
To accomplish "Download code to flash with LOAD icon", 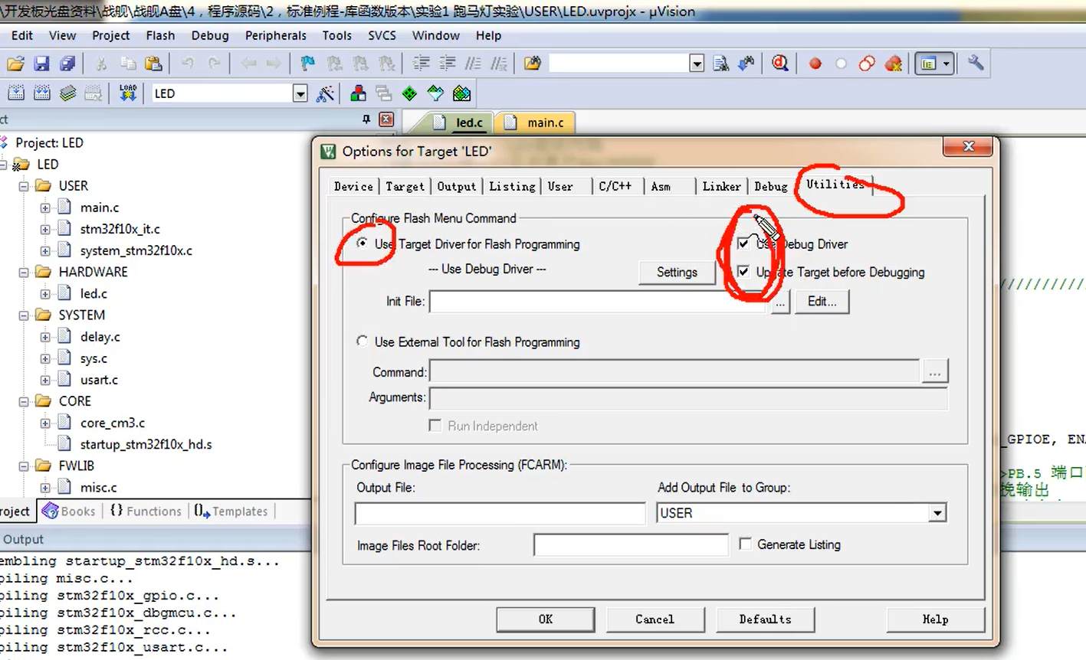I will coord(128,93).
